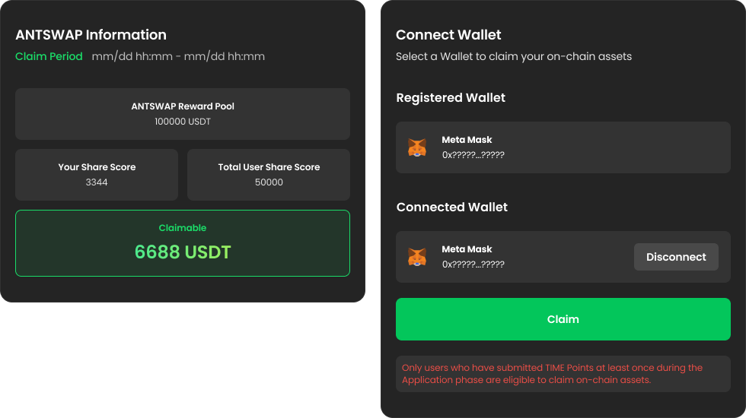Click the Connected Wallet section title
Screen dimensions: 746x418
point(452,207)
